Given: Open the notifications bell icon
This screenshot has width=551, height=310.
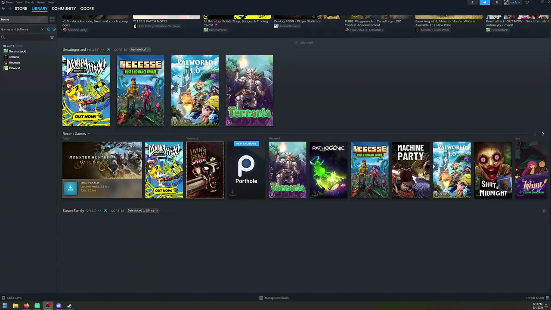Looking at the screenshot, I should 496,2.
